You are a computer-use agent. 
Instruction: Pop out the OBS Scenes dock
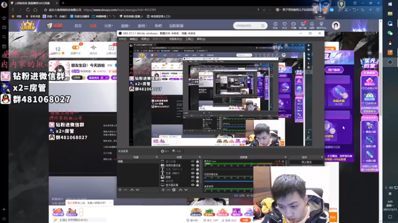pos(157,157)
